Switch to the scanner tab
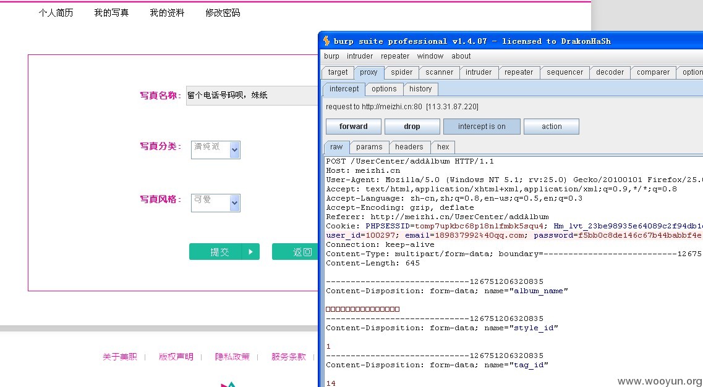703x387 pixels. tap(440, 72)
